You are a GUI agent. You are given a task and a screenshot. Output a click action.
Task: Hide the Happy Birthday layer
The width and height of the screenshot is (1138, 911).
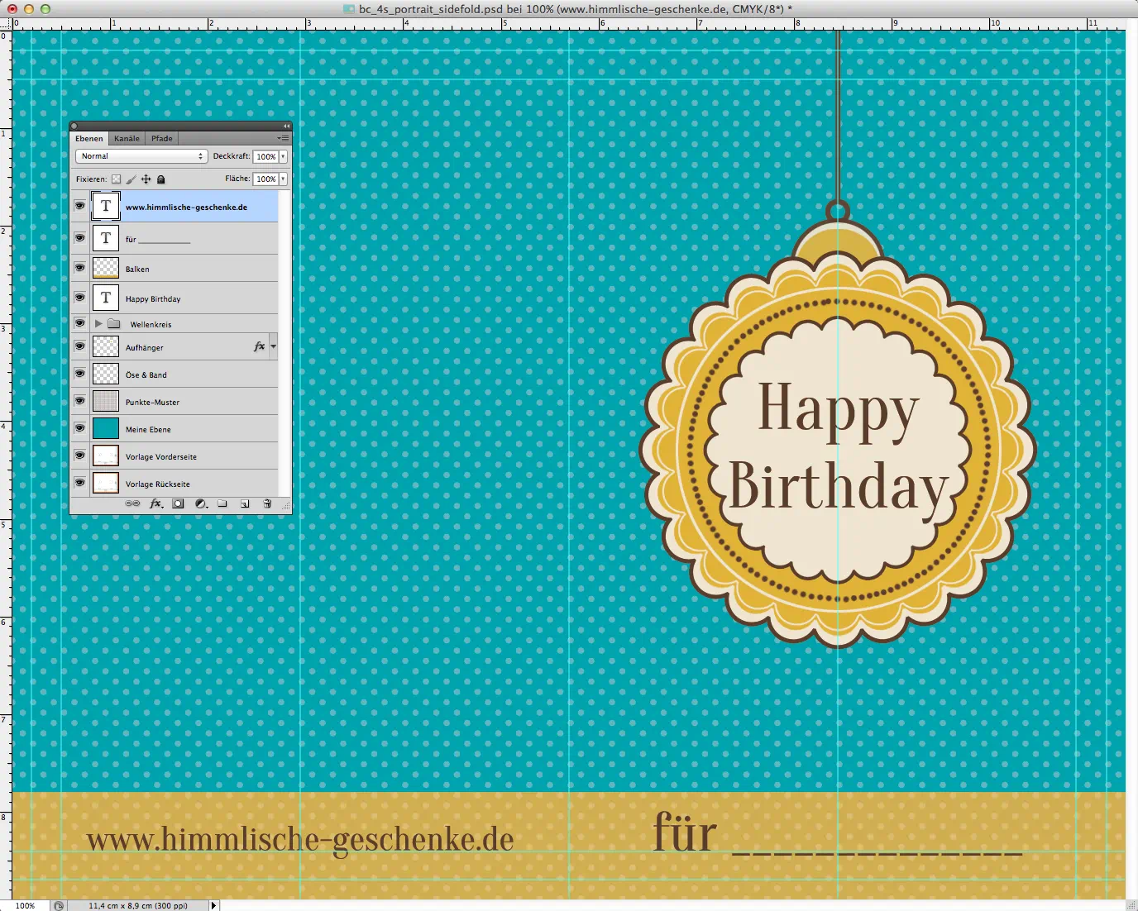click(80, 298)
